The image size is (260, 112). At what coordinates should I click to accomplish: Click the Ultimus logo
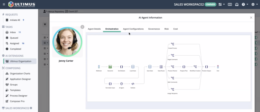[x=22, y=5]
